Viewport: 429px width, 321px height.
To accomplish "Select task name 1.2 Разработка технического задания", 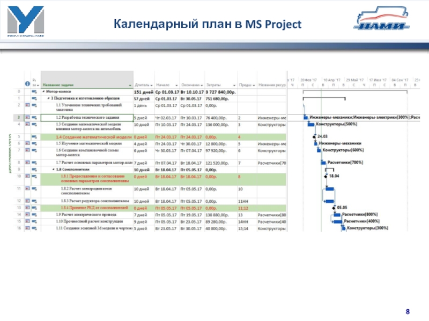I will pyautogui.click(x=87, y=117).
